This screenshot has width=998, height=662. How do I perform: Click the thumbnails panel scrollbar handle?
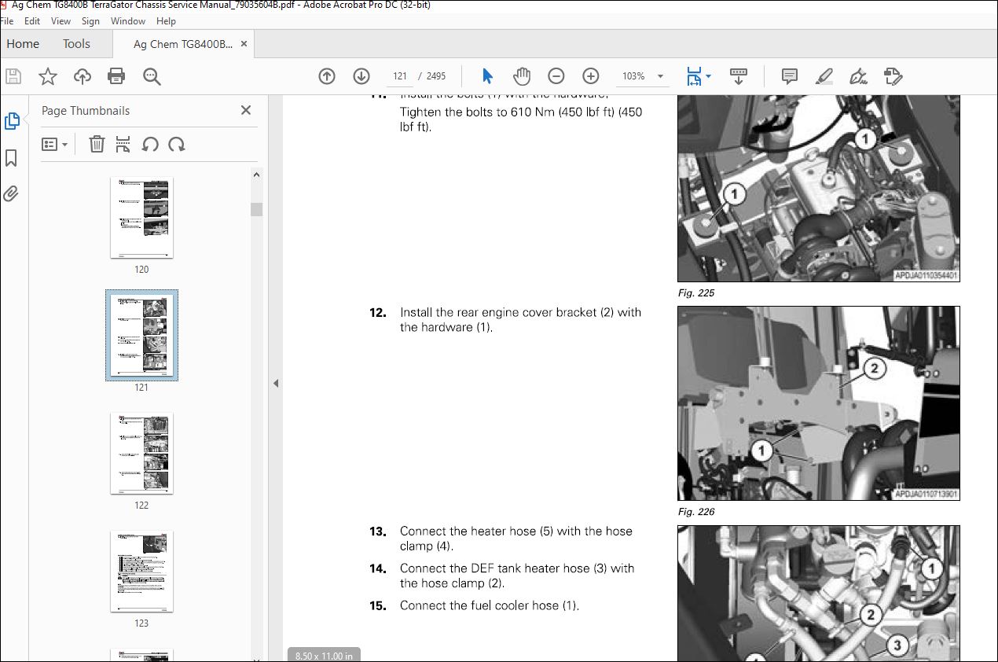(256, 209)
